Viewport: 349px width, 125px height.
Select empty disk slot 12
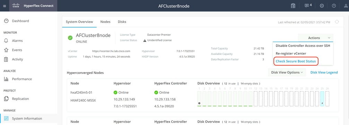pyautogui.click(x=255, y=99)
